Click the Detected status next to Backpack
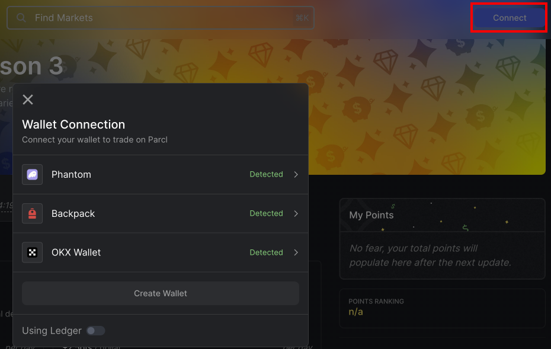Screen dimensions: 551x349 point(266,213)
